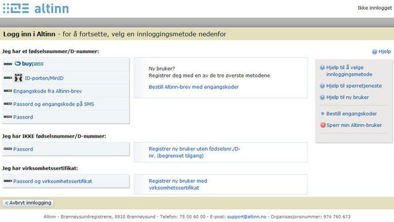Screen dimensions: 394x222
Task: Open Passord og virksomhetssertifikat login
Action: (52, 181)
